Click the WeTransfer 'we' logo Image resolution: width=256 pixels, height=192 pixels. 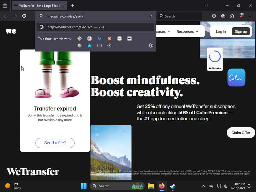pos(11,31)
